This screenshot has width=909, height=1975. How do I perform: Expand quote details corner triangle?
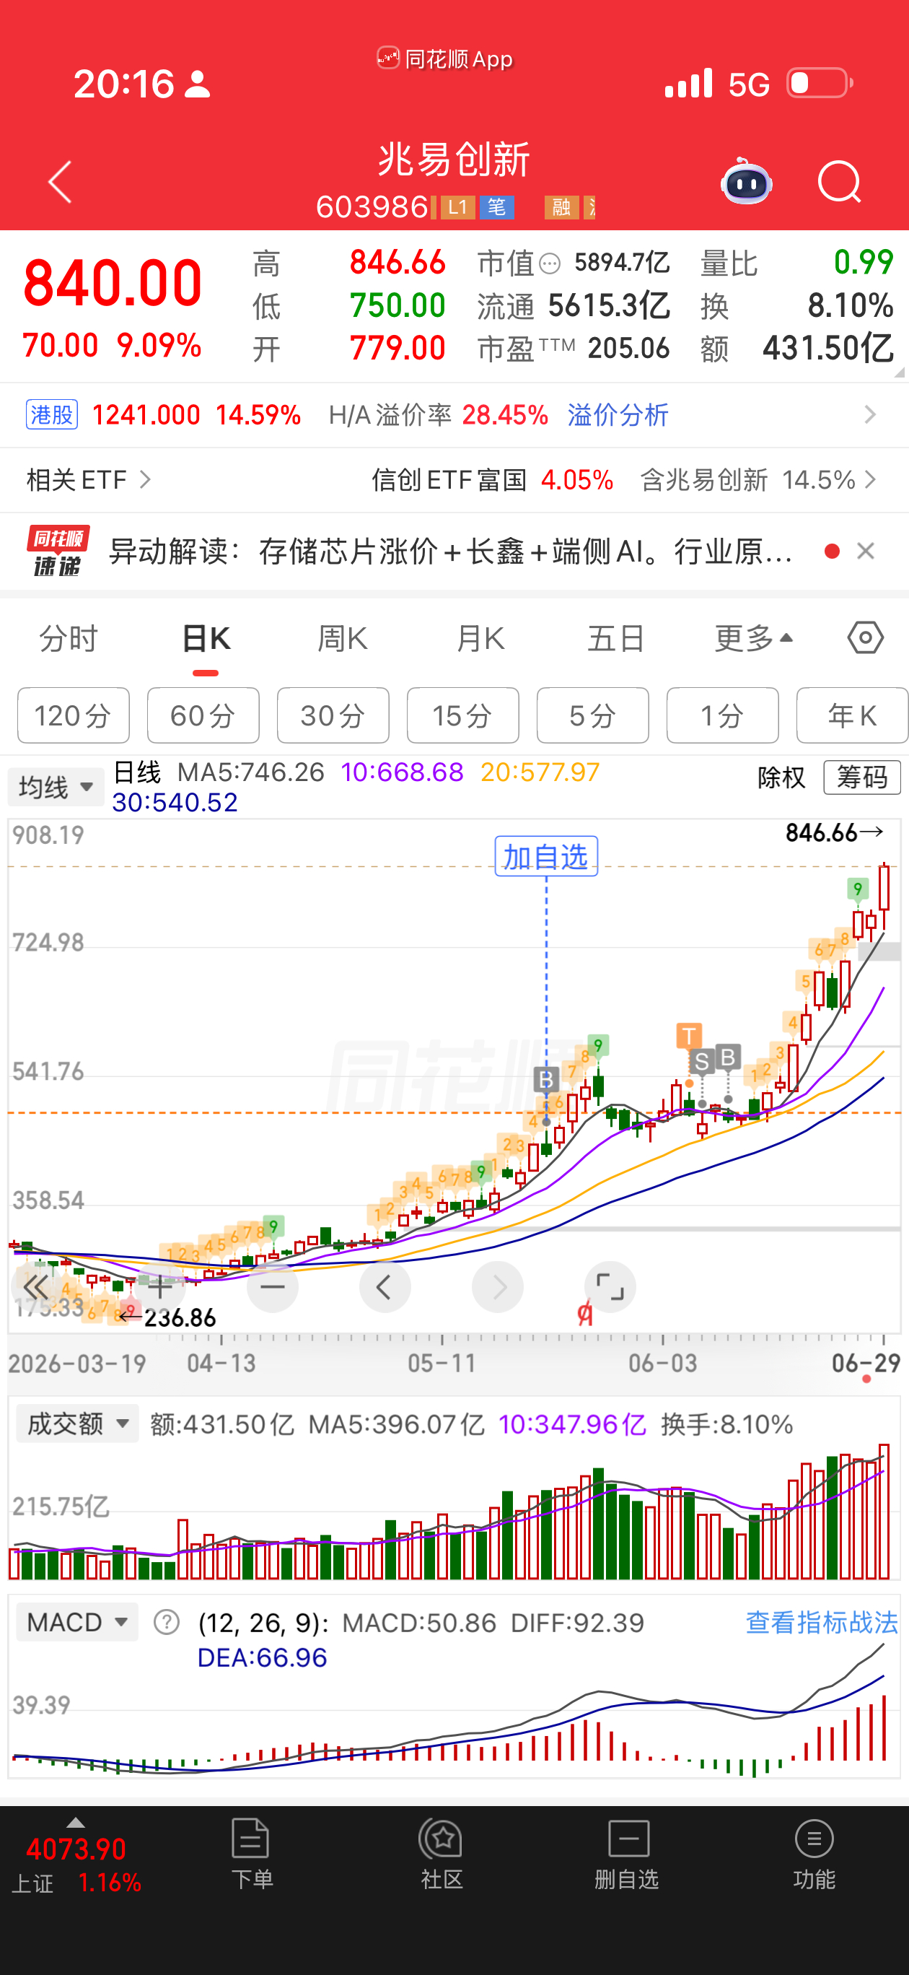click(899, 372)
